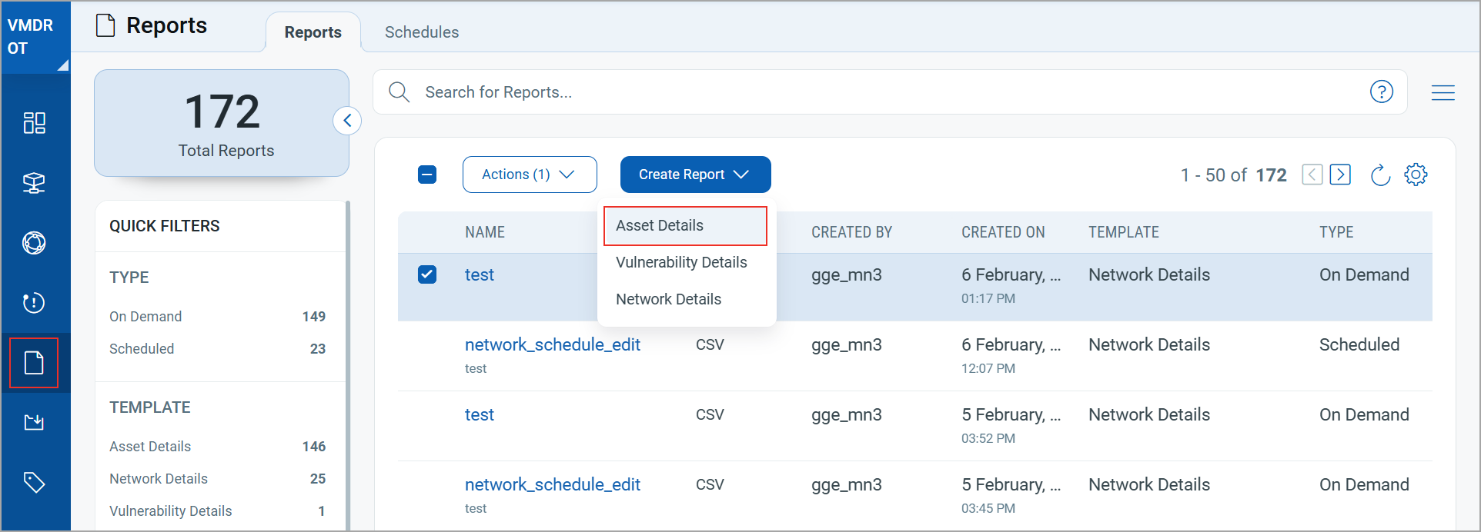The width and height of the screenshot is (1481, 532).
Task: Open the 'test' report created 03:52 PM
Action: pyautogui.click(x=480, y=414)
